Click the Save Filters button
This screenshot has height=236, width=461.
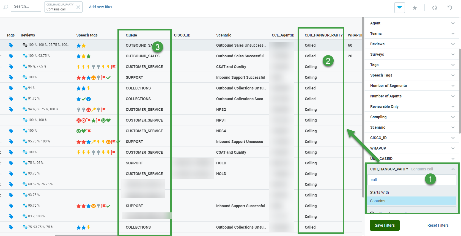pyautogui.click(x=385, y=225)
